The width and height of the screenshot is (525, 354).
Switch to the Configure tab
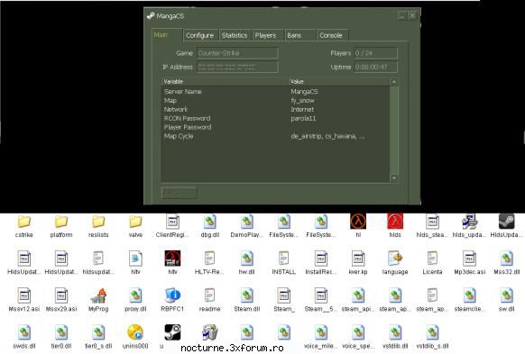(x=200, y=35)
